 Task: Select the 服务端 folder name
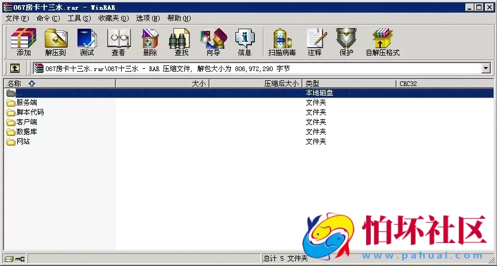pos(26,103)
